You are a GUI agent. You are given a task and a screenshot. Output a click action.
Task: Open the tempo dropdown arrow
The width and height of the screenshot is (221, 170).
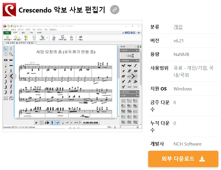[71, 122]
